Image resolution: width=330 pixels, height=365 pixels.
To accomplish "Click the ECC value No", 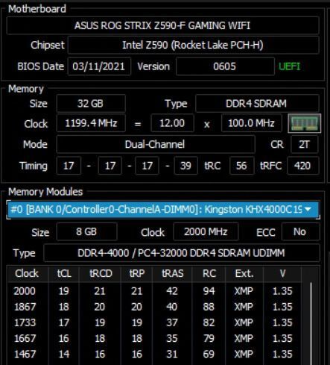I will tap(300, 232).
